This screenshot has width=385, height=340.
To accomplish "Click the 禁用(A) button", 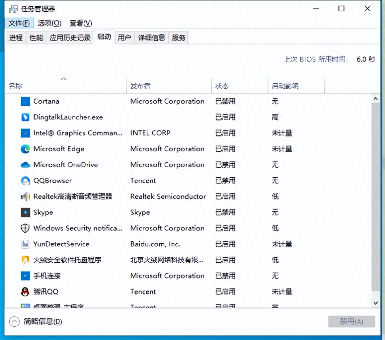I will coord(352,322).
